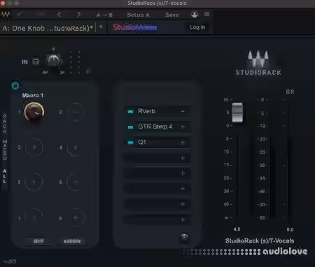The height and width of the screenshot is (267, 315).
Task: Click the user avatar icon in the toolbar
Action: pyautogui.click(x=195, y=15)
